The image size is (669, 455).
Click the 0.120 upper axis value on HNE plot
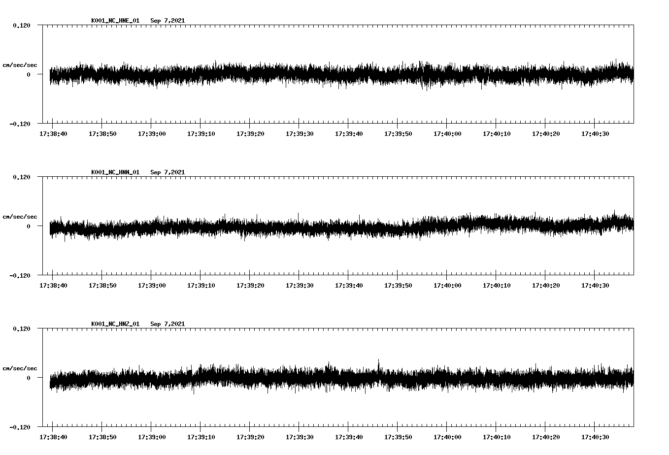[x=21, y=25]
